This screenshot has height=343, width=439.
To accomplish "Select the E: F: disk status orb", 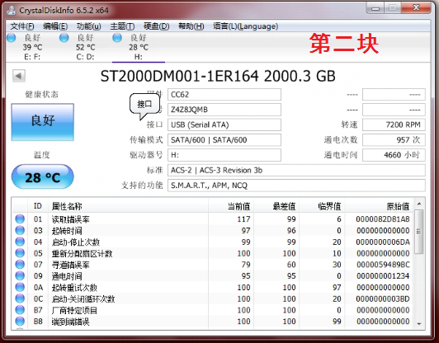I will pyautogui.click(x=12, y=37).
